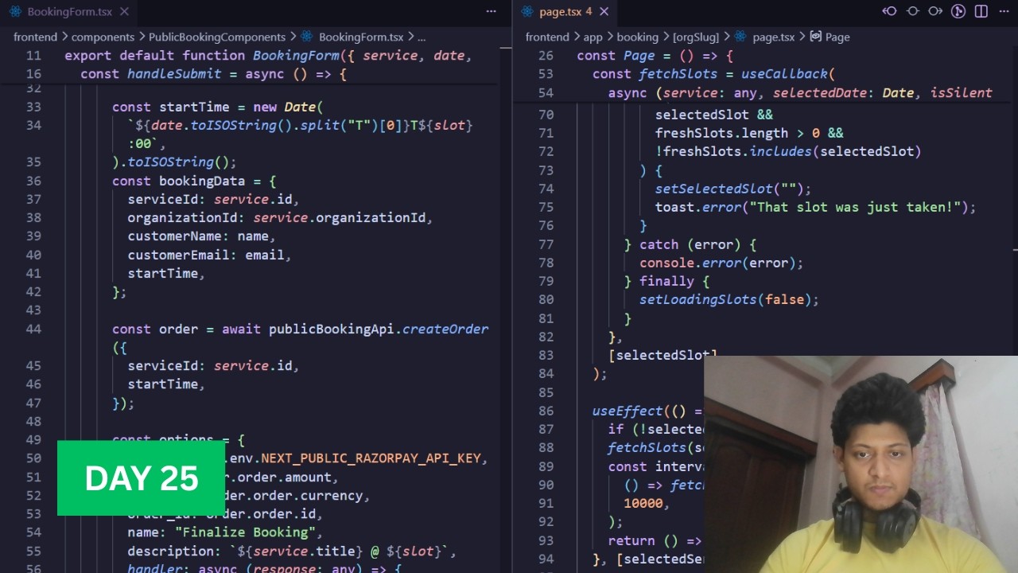Split the page.tsx editor right
Screen dimensions: 1018x573
(x=981, y=11)
